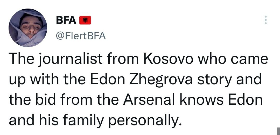
Task: Click the Albanian flag emoji beside BFA
Action: click(85, 20)
